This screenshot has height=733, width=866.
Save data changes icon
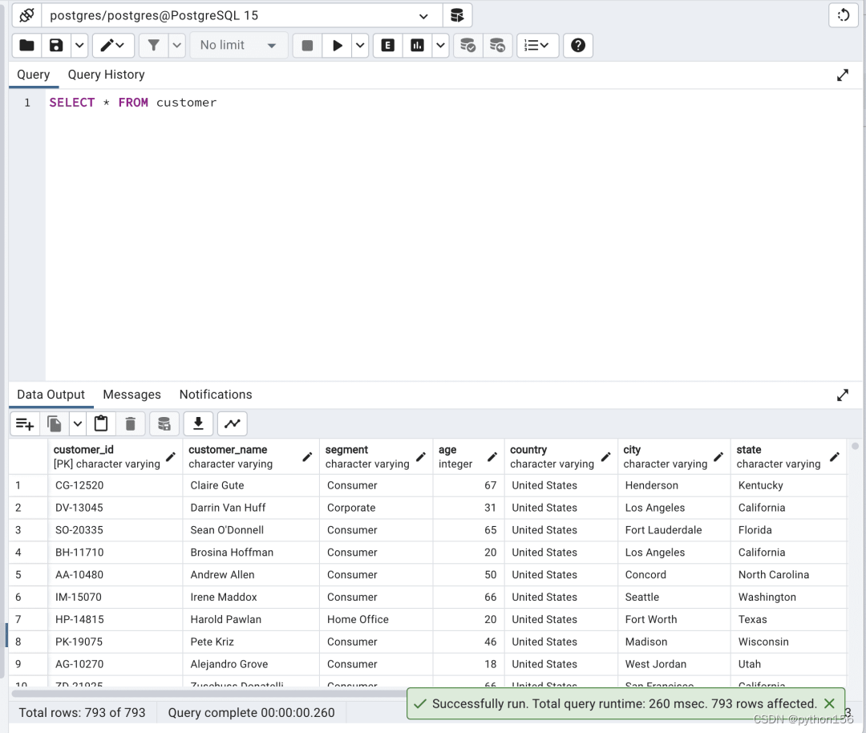(164, 423)
